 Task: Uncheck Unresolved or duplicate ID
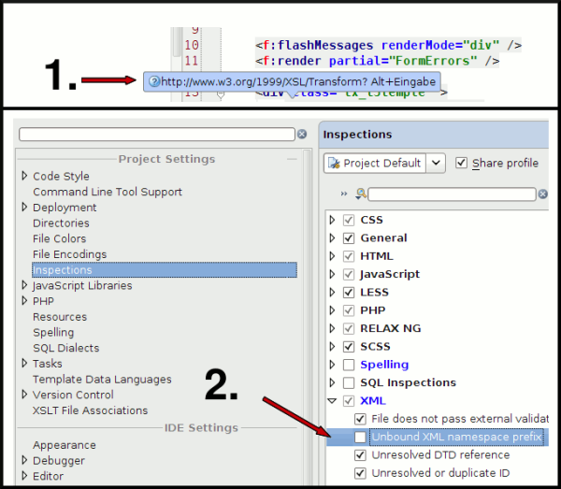(x=360, y=473)
